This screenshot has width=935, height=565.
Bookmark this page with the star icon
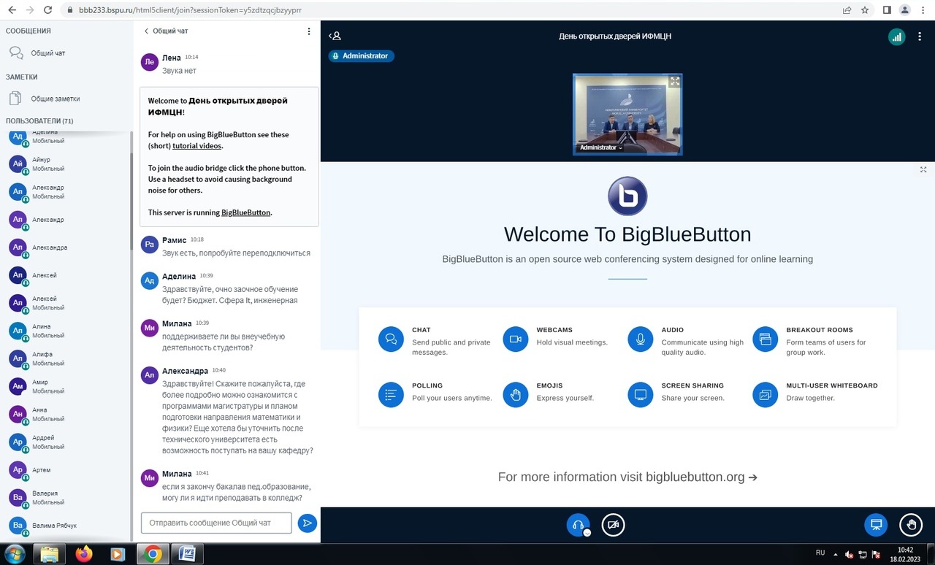pos(865,10)
